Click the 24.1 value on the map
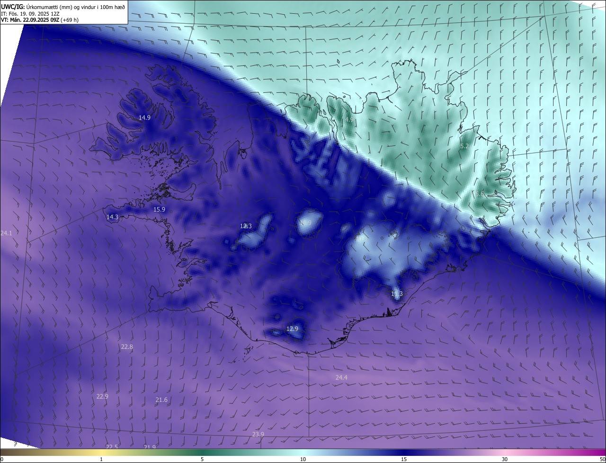 click(6, 233)
